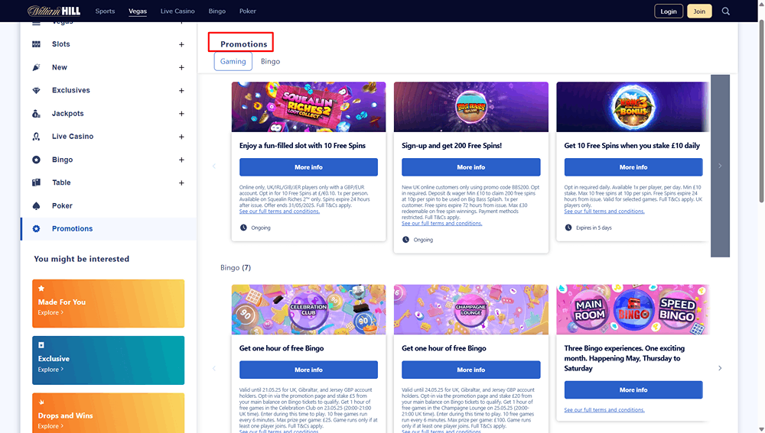765x433 pixels.
Task: Switch to the Bingo promotions tab
Action: pos(270,61)
